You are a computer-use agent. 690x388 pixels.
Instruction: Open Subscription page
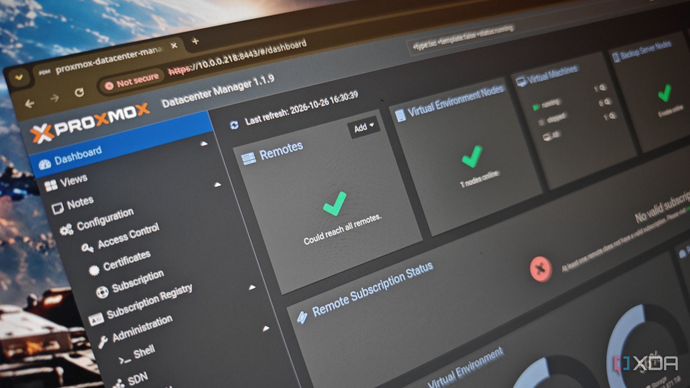pos(138,281)
